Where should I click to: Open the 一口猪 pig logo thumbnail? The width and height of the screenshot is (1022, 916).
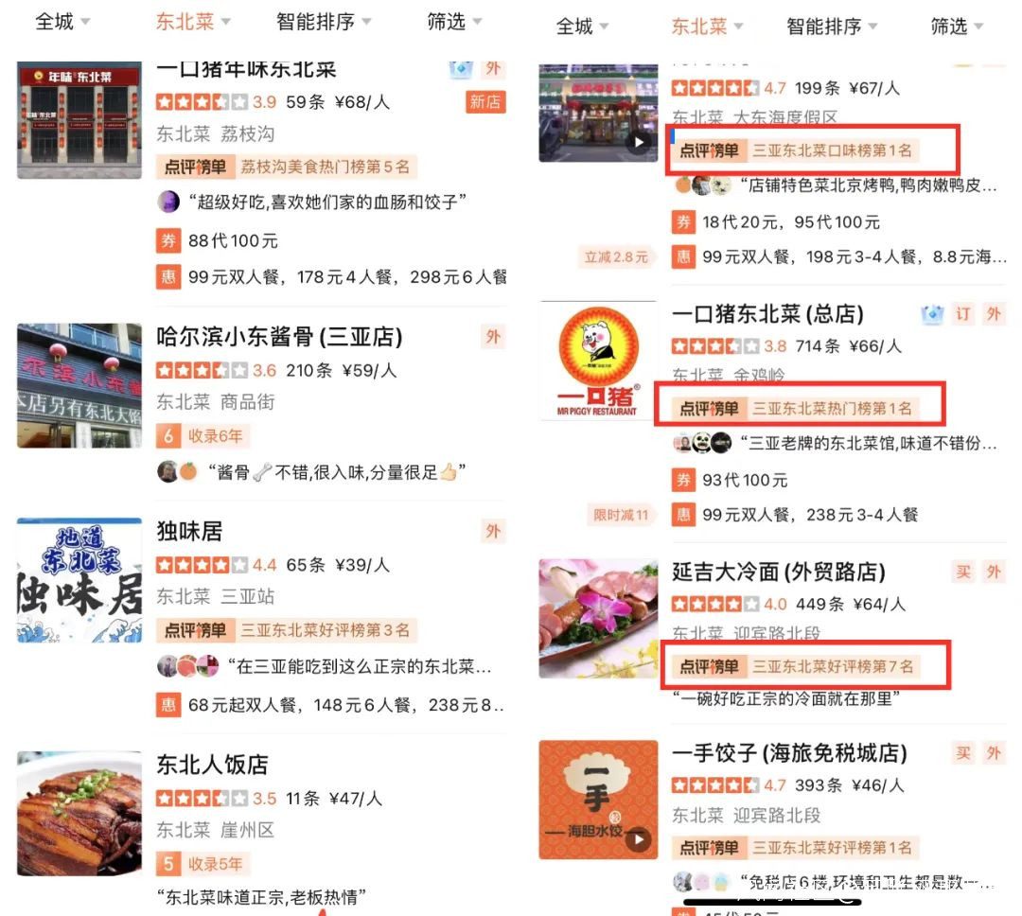point(598,361)
